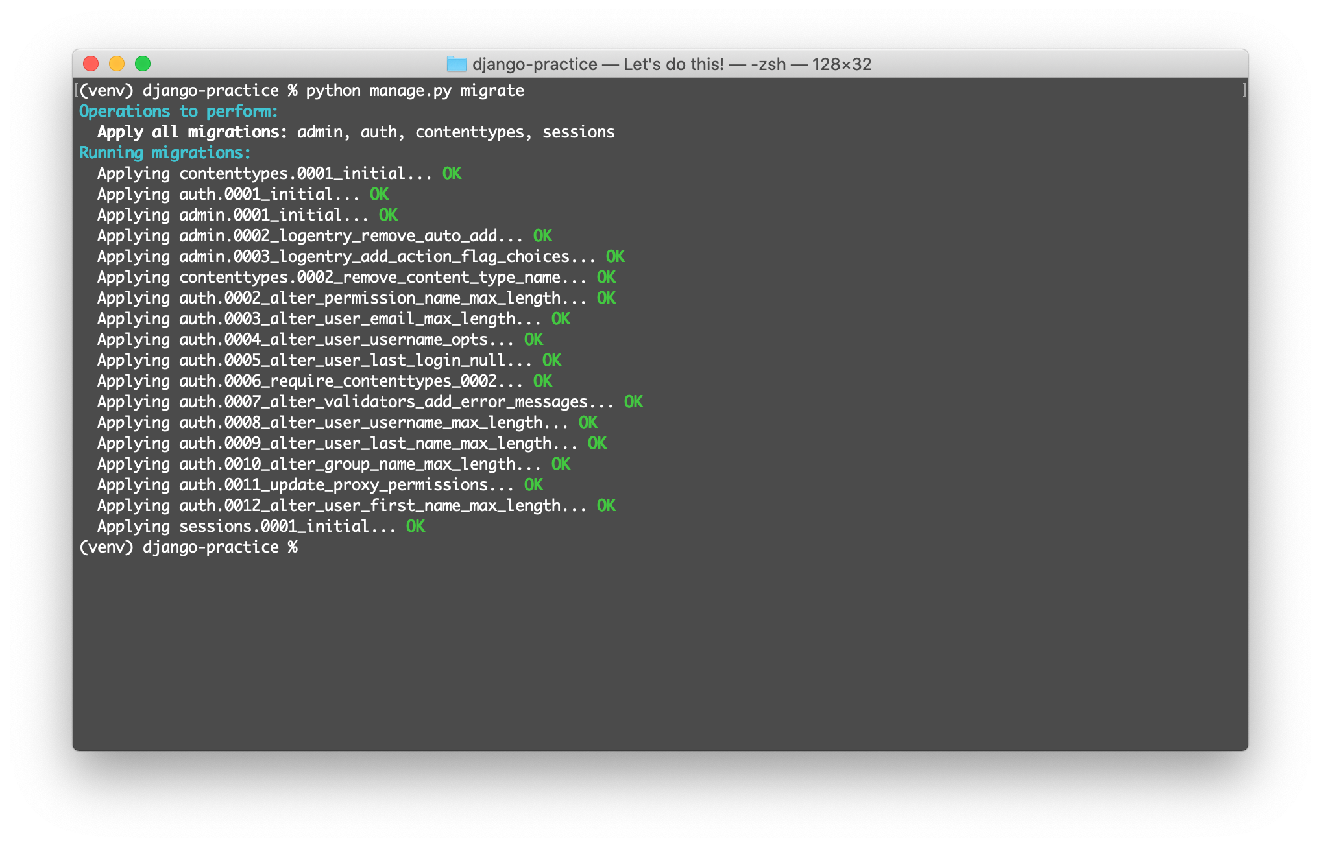Viewport: 1321px width, 847px height.
Task: Click the final '(venv) django-practice %' prompt
Action: click(x=188, y=547)
